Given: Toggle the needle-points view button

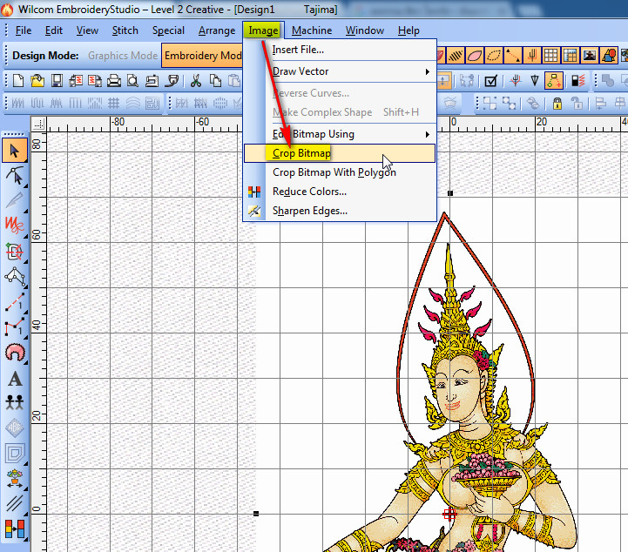Looking at the screenshot, I should click(x=532, y=56).
